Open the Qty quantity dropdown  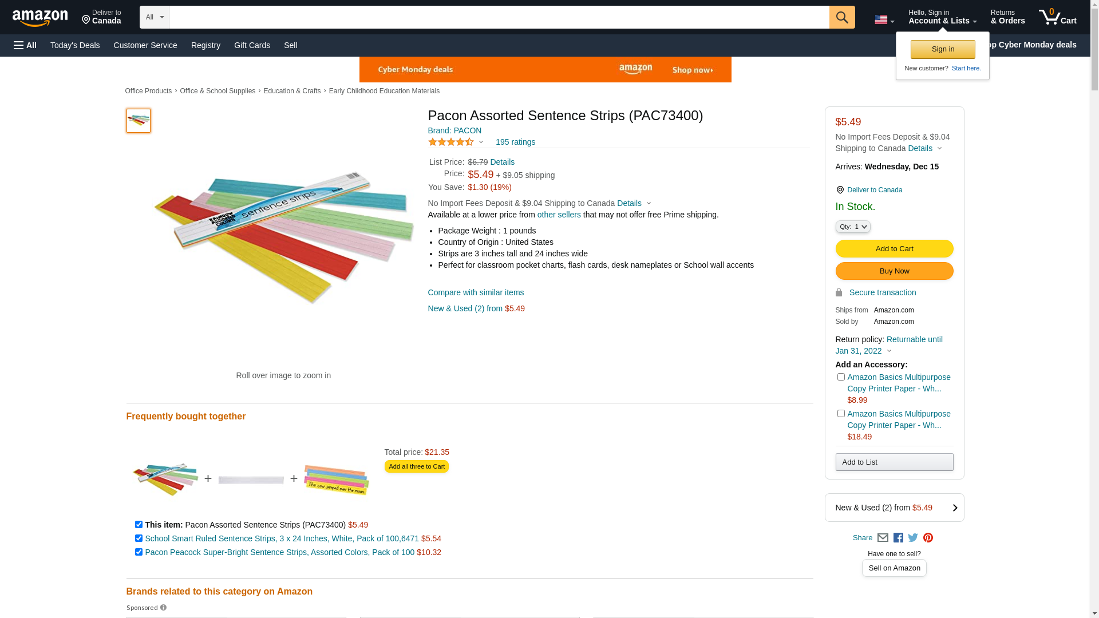(853, 227)
